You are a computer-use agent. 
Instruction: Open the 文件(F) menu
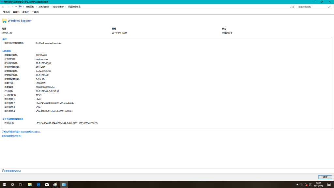point(7,12)
